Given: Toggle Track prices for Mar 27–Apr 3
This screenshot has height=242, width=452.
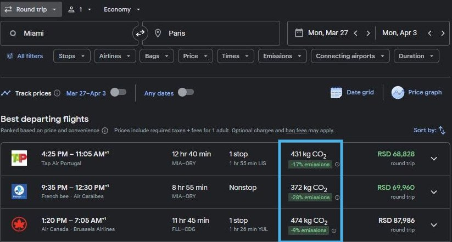Looking at the screenshot, I should click(119, 93).
